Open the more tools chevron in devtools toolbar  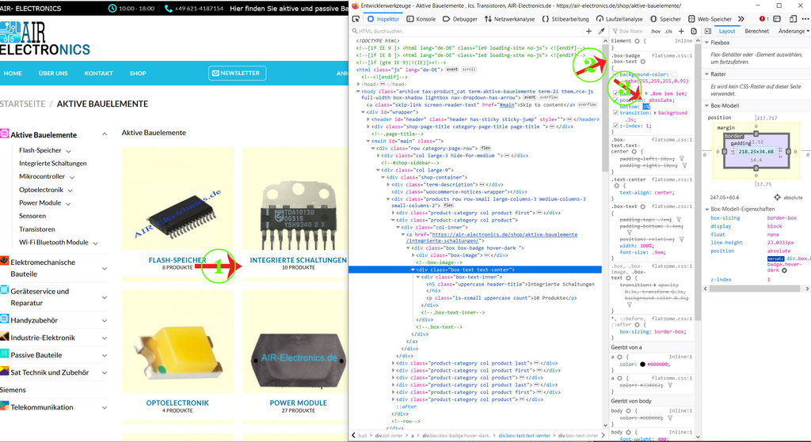(741, 19)
